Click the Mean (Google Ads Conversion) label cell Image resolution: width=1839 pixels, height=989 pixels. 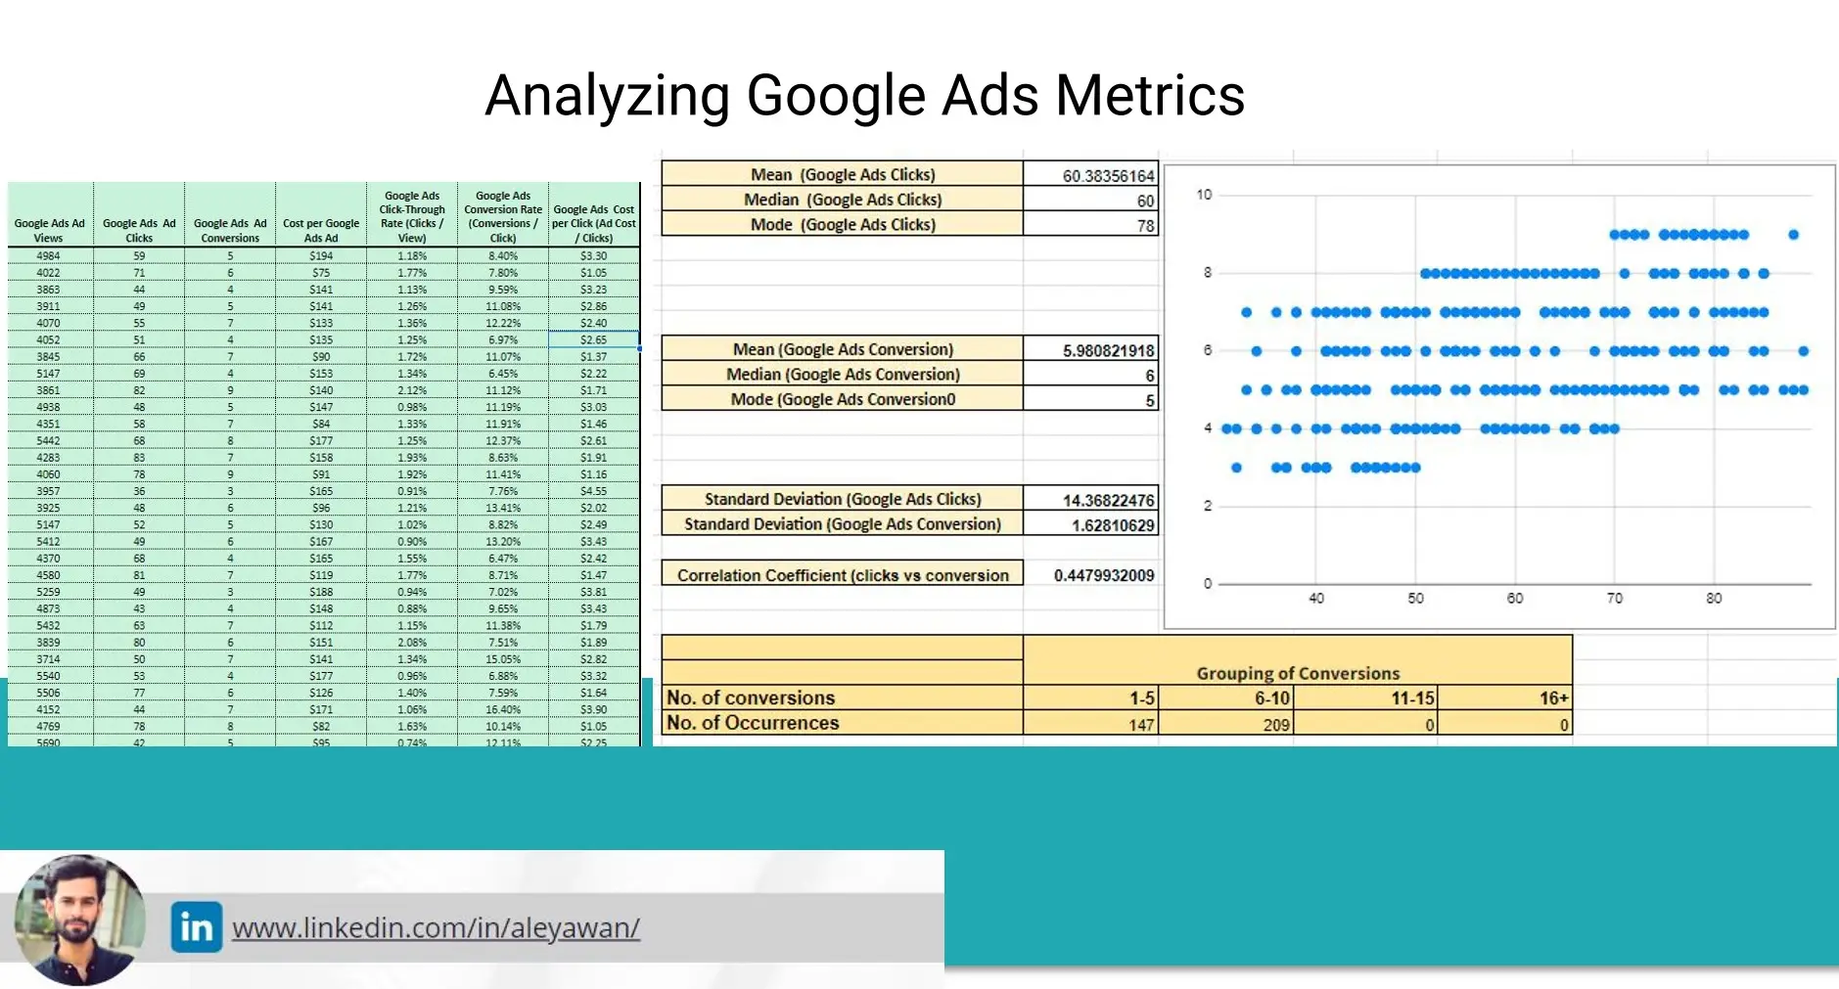point(843,349)
